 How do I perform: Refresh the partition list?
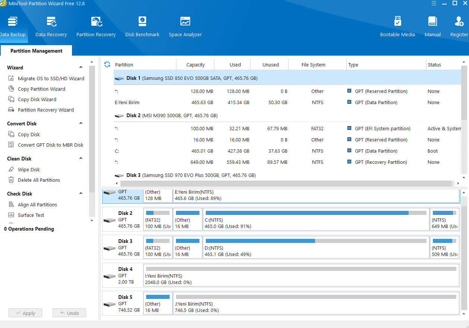[x=107, y=65]
